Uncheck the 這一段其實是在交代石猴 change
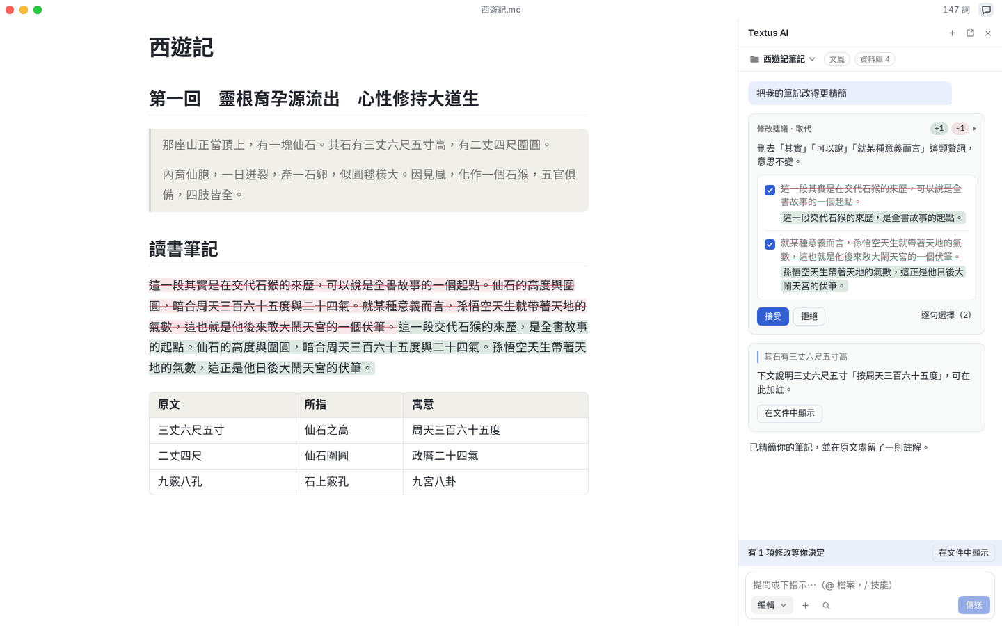The height and width of the screenshot is (626, 1002). click(x=770, y=190)
